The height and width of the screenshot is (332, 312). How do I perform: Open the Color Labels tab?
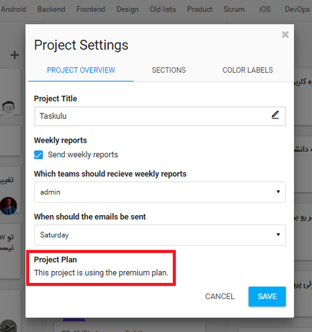coord(248,70)
